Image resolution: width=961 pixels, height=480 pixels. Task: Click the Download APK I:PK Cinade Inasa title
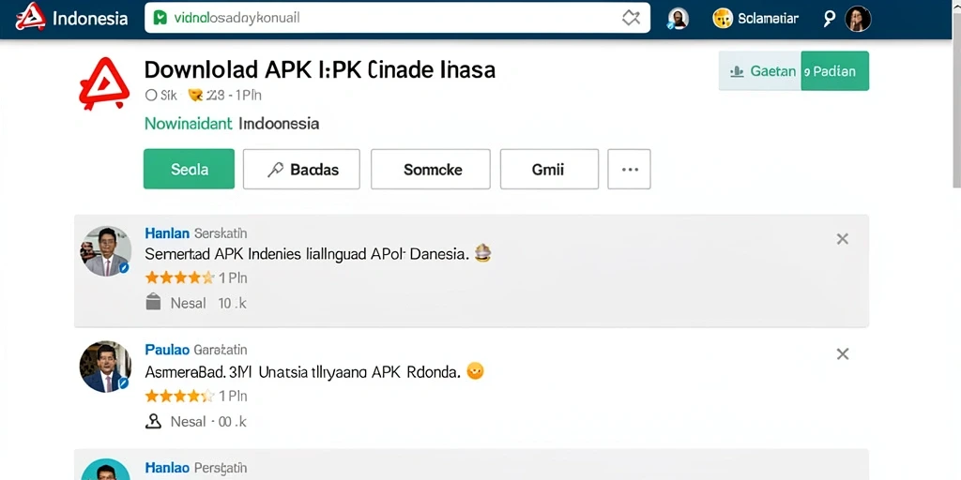[x=319, y=69]
